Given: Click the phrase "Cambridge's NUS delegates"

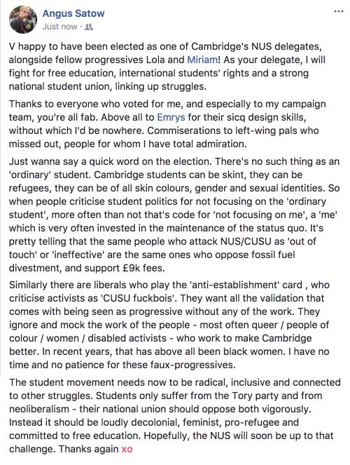Looking at the screenshot, I should [255, 46].
